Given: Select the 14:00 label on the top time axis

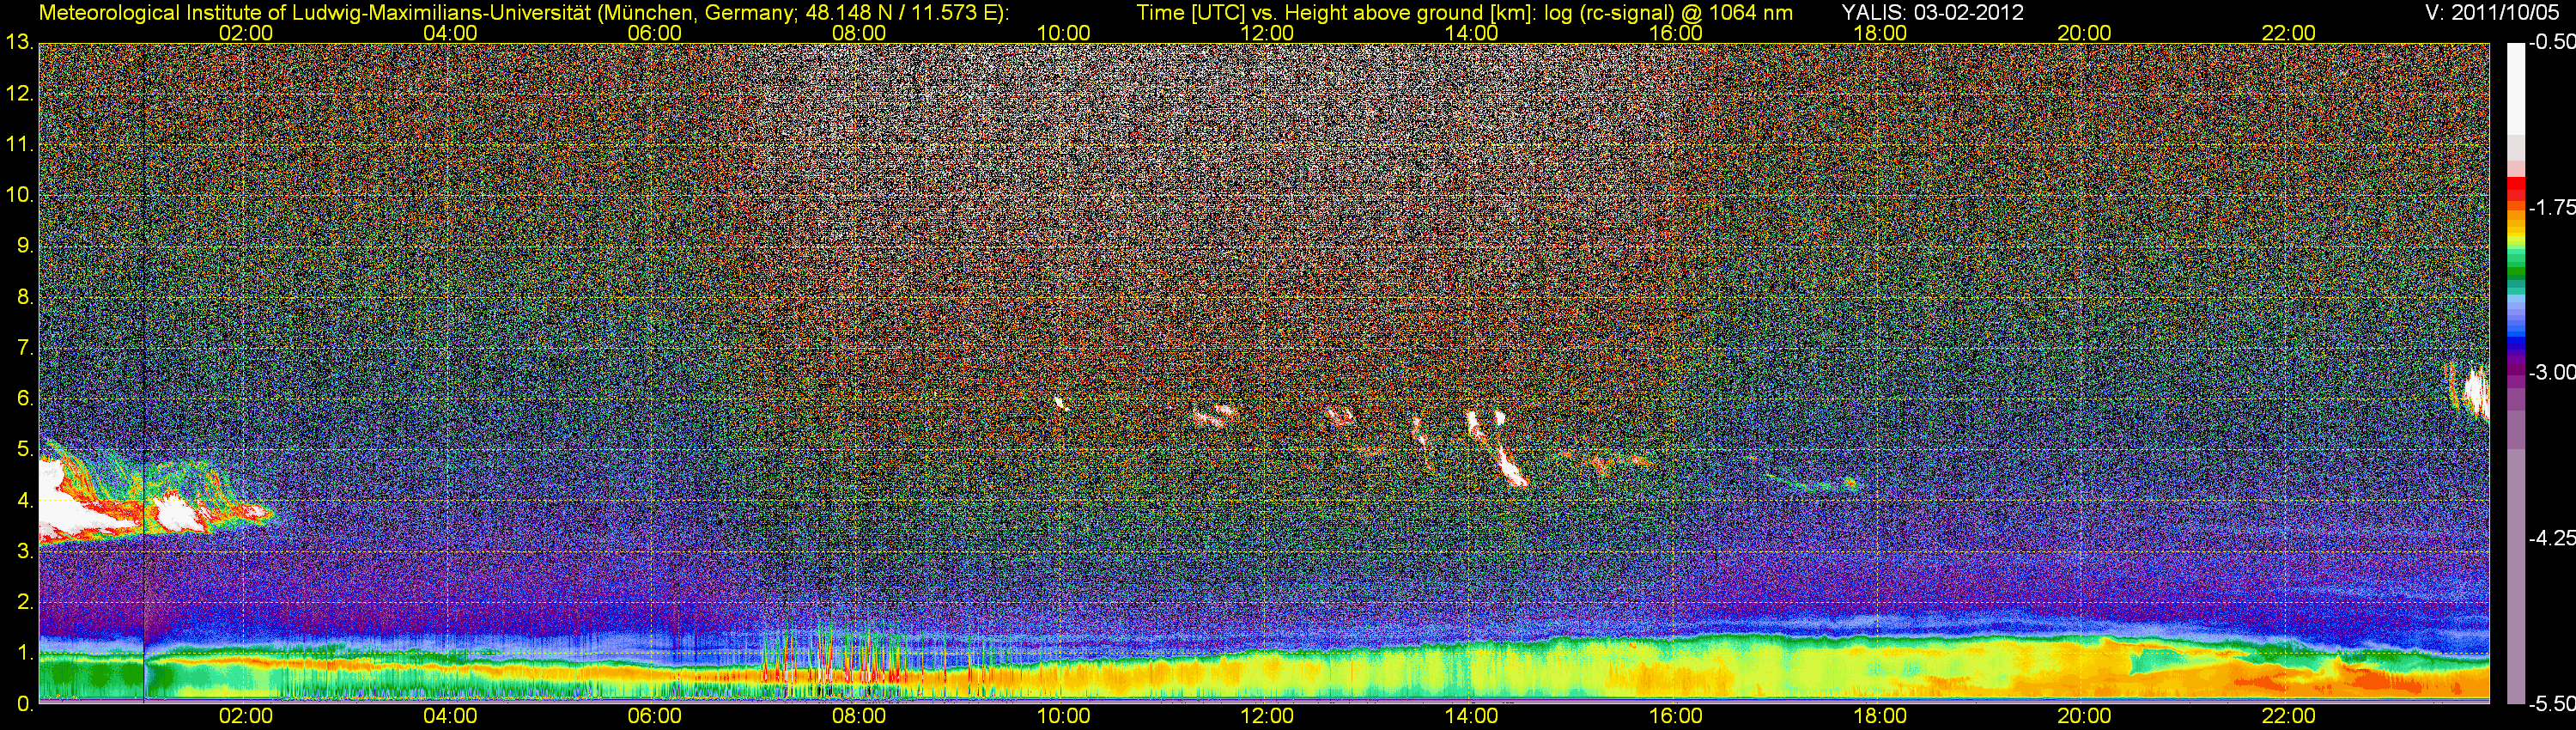Looking at the screenshot, I should coord(1472,33).
